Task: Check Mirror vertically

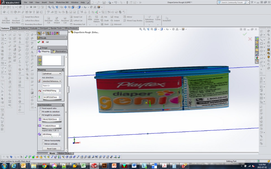Action: (x=43, y=144)
